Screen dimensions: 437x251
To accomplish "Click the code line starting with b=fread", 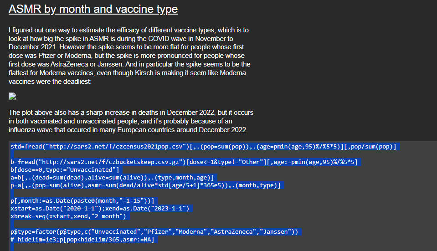I will click(184, 162).
